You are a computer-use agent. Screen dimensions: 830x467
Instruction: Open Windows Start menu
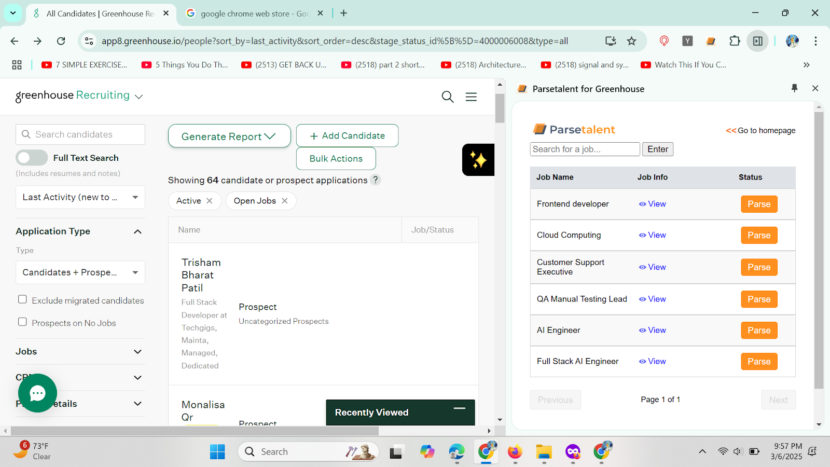coord(217,452)
